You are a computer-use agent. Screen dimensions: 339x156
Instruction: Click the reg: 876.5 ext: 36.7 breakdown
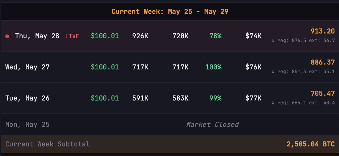pyautogui.click(x=303, y=41)
